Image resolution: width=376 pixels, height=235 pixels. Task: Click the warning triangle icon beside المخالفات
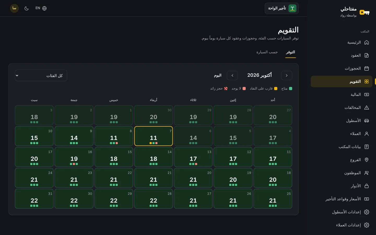367,108
